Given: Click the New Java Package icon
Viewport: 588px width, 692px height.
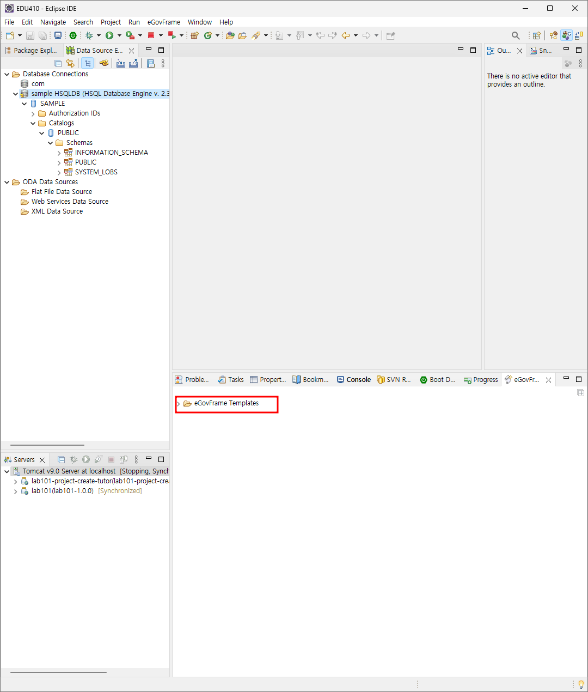Looking at the screenshot, I should tap(194, 35).
